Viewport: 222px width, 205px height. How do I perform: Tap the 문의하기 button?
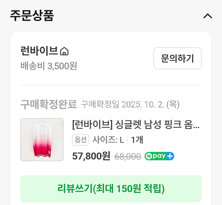pyautogui.click(x=177, y=58)
